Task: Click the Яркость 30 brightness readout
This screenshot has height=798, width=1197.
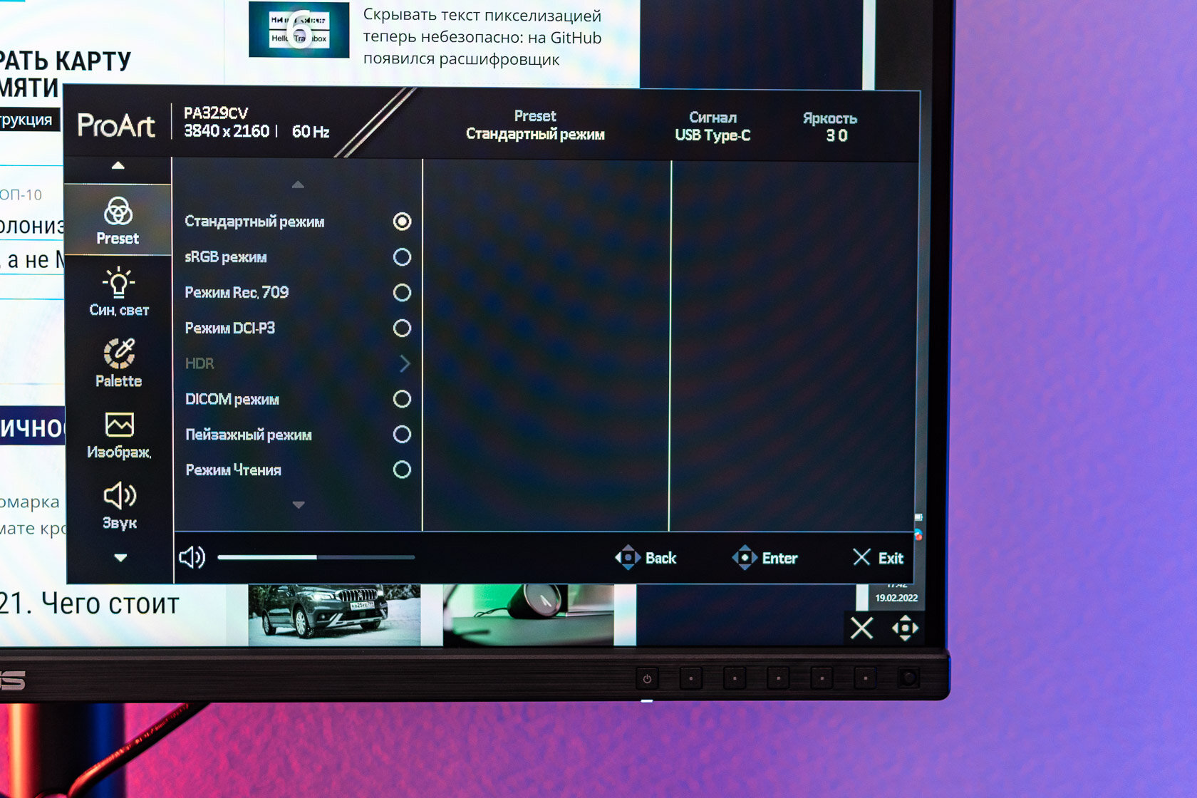Action: [x=830, y=127]
